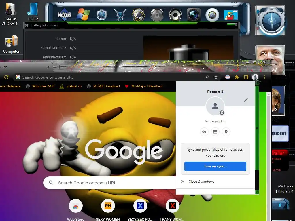The image size is (295, 221).
Task: Select the COCK desktop shortcut
Action: pyautogui.click(x=33, y=12)
